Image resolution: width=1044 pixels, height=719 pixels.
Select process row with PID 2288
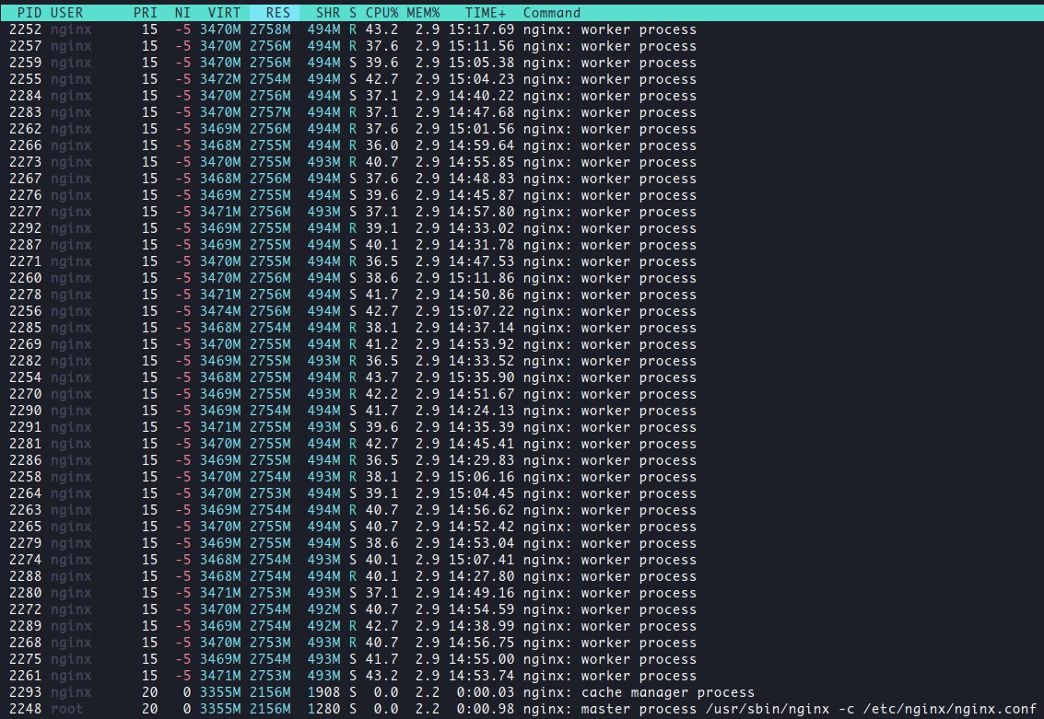click(x=522, y=576)
